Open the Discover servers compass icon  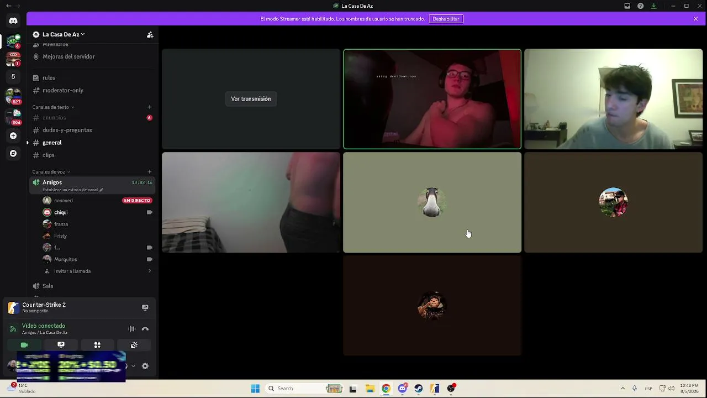[13, 154]
